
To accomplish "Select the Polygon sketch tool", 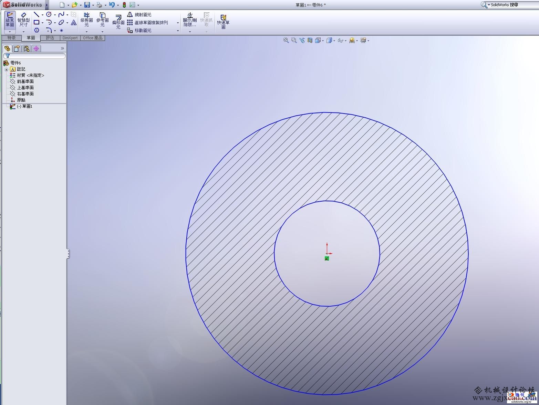I will (37, 30).
